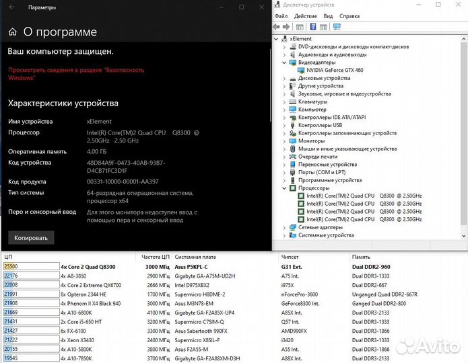
Task: Click the back arrow in the Параметры window
Action: tap(11, 7)
